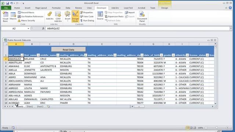The width and height of the screenshot is (235, 132).
Task: Select cell containing ABASTILLAS
Action: click(16, 63)
